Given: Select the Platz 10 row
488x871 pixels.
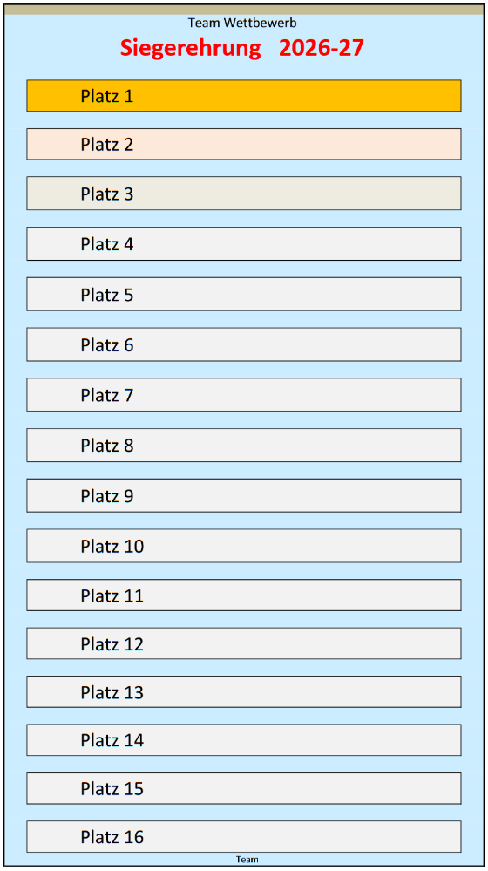Looking at the screenshot, I should point(244,546).
